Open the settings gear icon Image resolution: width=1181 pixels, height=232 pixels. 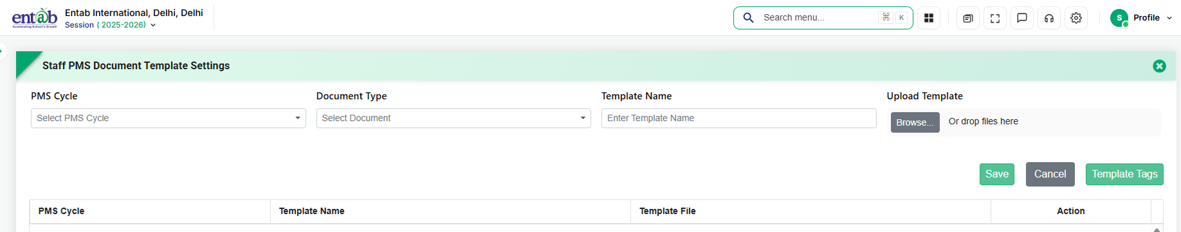pyautogui.click(x=1076, y=18)
